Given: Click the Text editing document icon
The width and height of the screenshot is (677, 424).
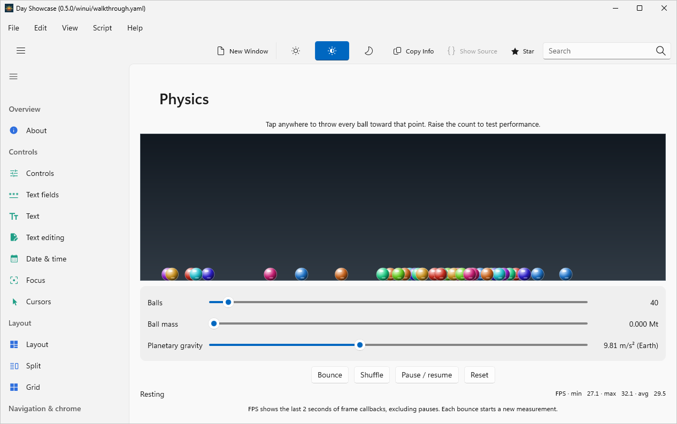Looking at the screenshot, I should point(14,237).
